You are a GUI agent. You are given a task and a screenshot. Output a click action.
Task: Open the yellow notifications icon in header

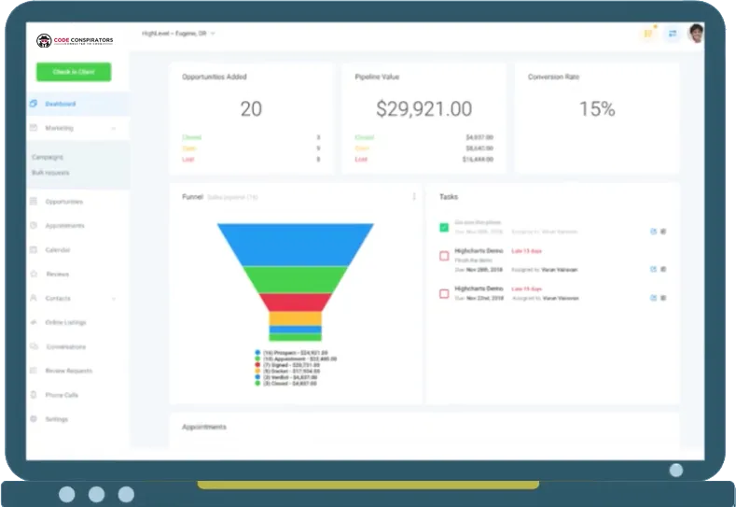click(648, 34)
